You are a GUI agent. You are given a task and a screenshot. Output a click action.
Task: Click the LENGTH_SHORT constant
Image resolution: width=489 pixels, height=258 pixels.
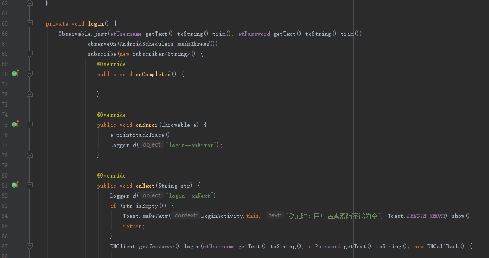(x=427, y=216)
